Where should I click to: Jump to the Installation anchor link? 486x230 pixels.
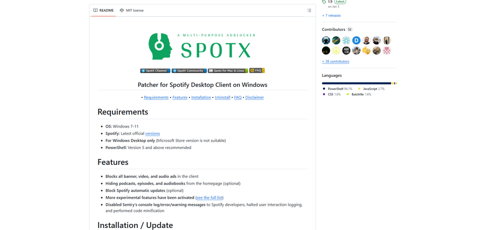[201, 97]
